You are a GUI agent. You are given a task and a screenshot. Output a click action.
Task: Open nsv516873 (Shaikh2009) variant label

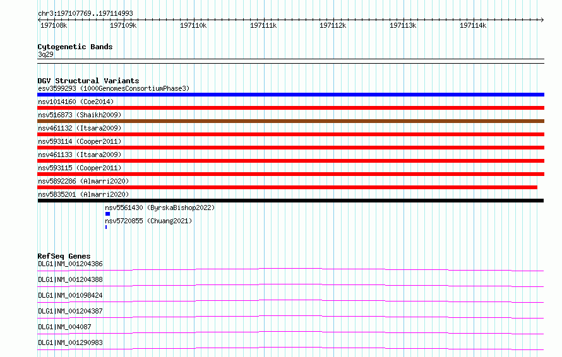(x=80, y=115)
